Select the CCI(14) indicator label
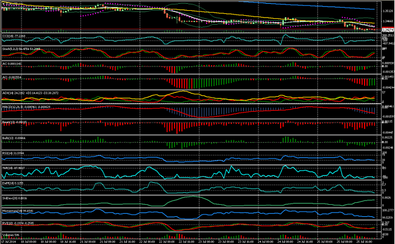395x244 pixels. coord(14,36)
